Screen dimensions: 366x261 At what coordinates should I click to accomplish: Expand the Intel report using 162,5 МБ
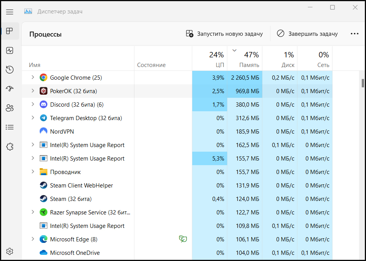point(33,145)
